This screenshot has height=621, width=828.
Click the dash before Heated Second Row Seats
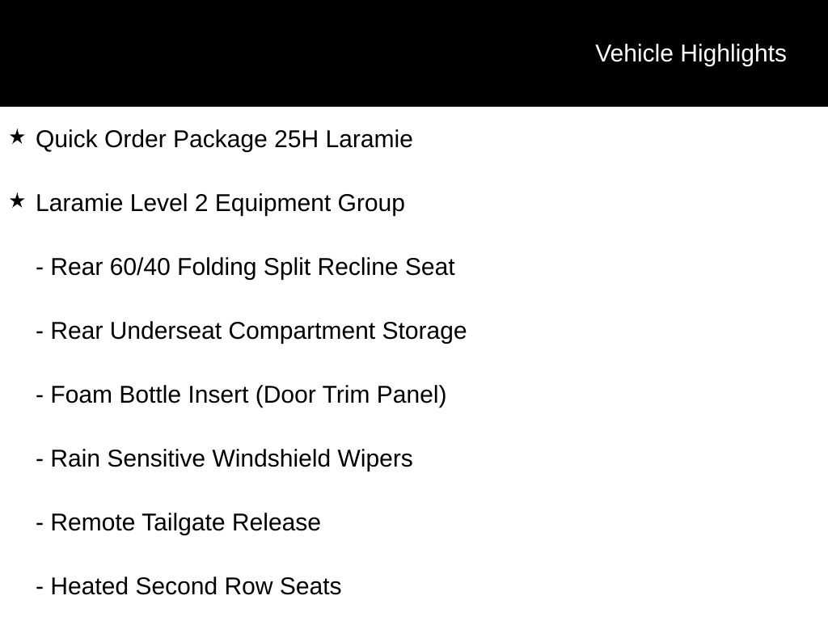[40, 587]
